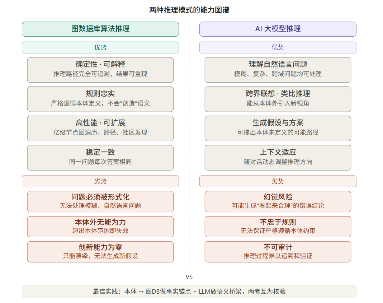Select the 创新能力为零 card
Screen dimensions: 383x303
(100, 252)
